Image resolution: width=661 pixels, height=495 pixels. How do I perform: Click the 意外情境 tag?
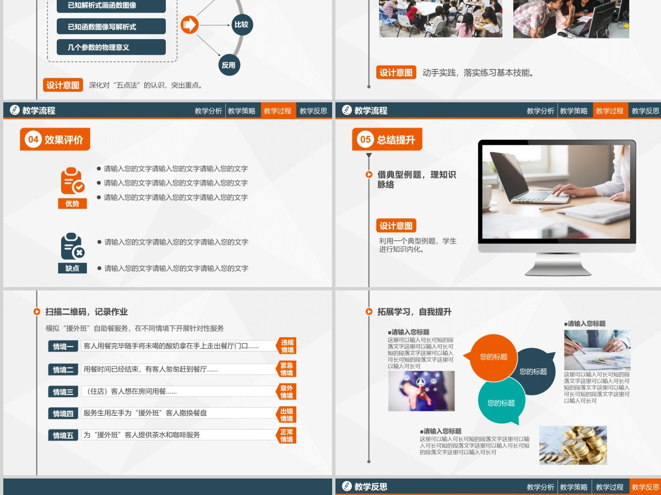tap(286, 392)
